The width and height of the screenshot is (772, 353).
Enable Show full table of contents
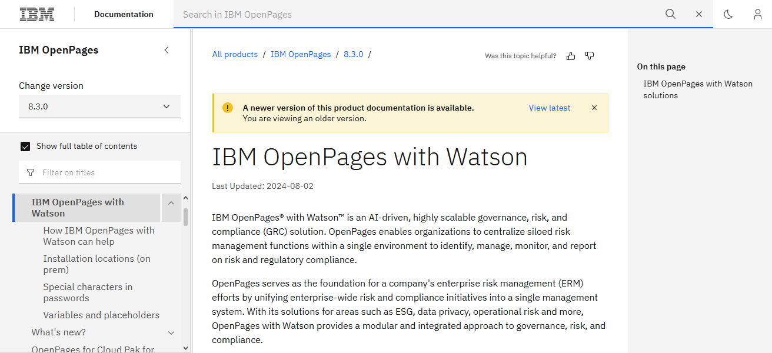click(25, 146)
